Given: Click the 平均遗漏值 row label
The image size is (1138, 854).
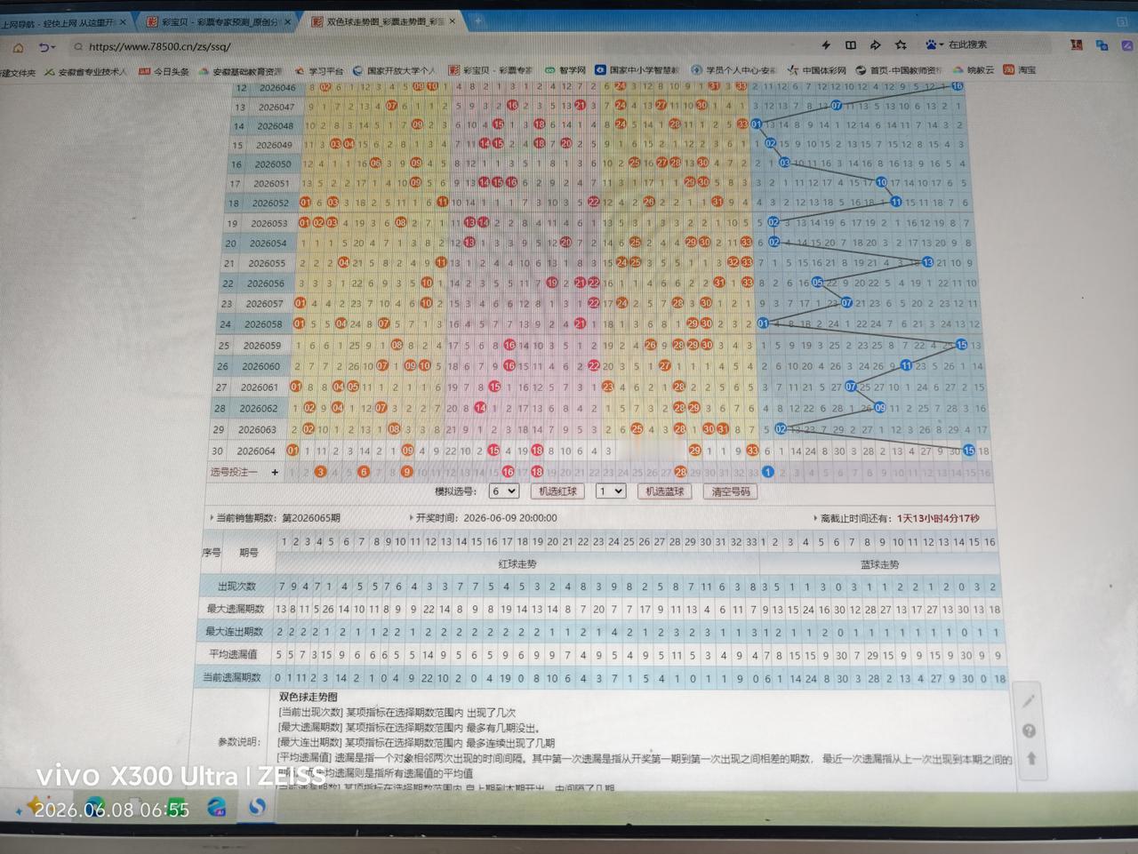Looking at the screenshot, I should pos(233,654).
